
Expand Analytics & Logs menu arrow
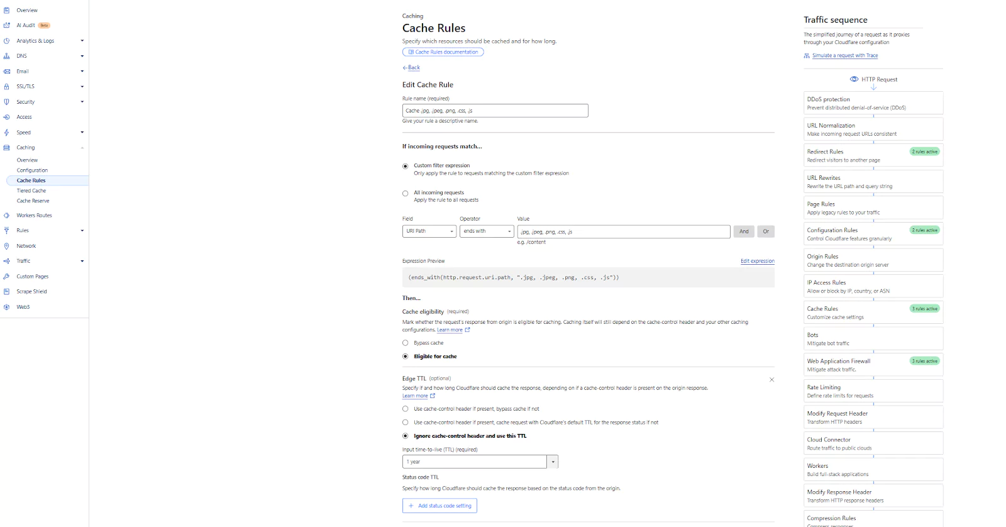click(82, 41)
